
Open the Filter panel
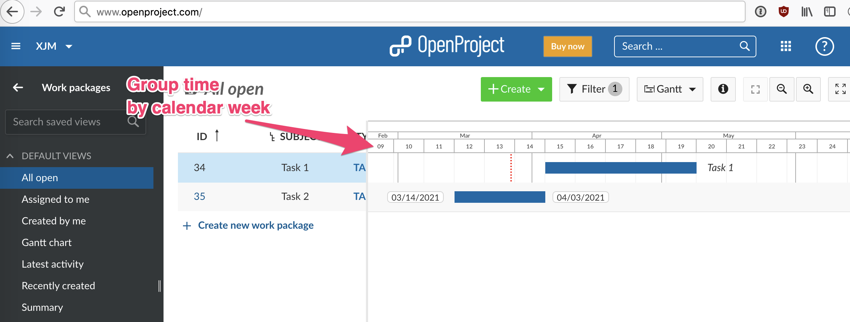pyautogui.click(x=594, y=89)
